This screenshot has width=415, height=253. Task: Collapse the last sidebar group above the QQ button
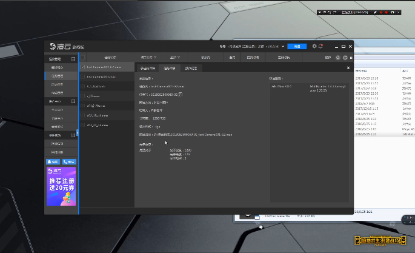[73, 135]
